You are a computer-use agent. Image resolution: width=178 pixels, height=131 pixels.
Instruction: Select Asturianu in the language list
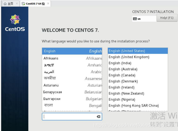[x=72, y=85]
